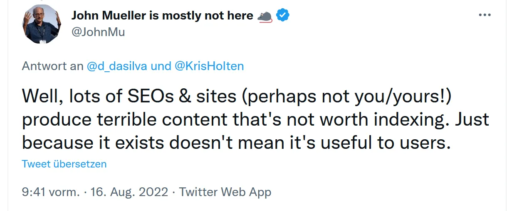Click the rat emoji beside the display name

coord(265,16)
